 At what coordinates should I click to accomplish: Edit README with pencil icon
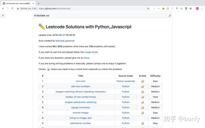tap(170, 16)
